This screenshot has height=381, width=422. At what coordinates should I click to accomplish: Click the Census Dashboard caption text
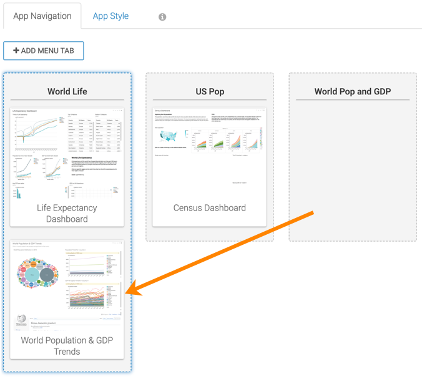click(x=210, y=208)
